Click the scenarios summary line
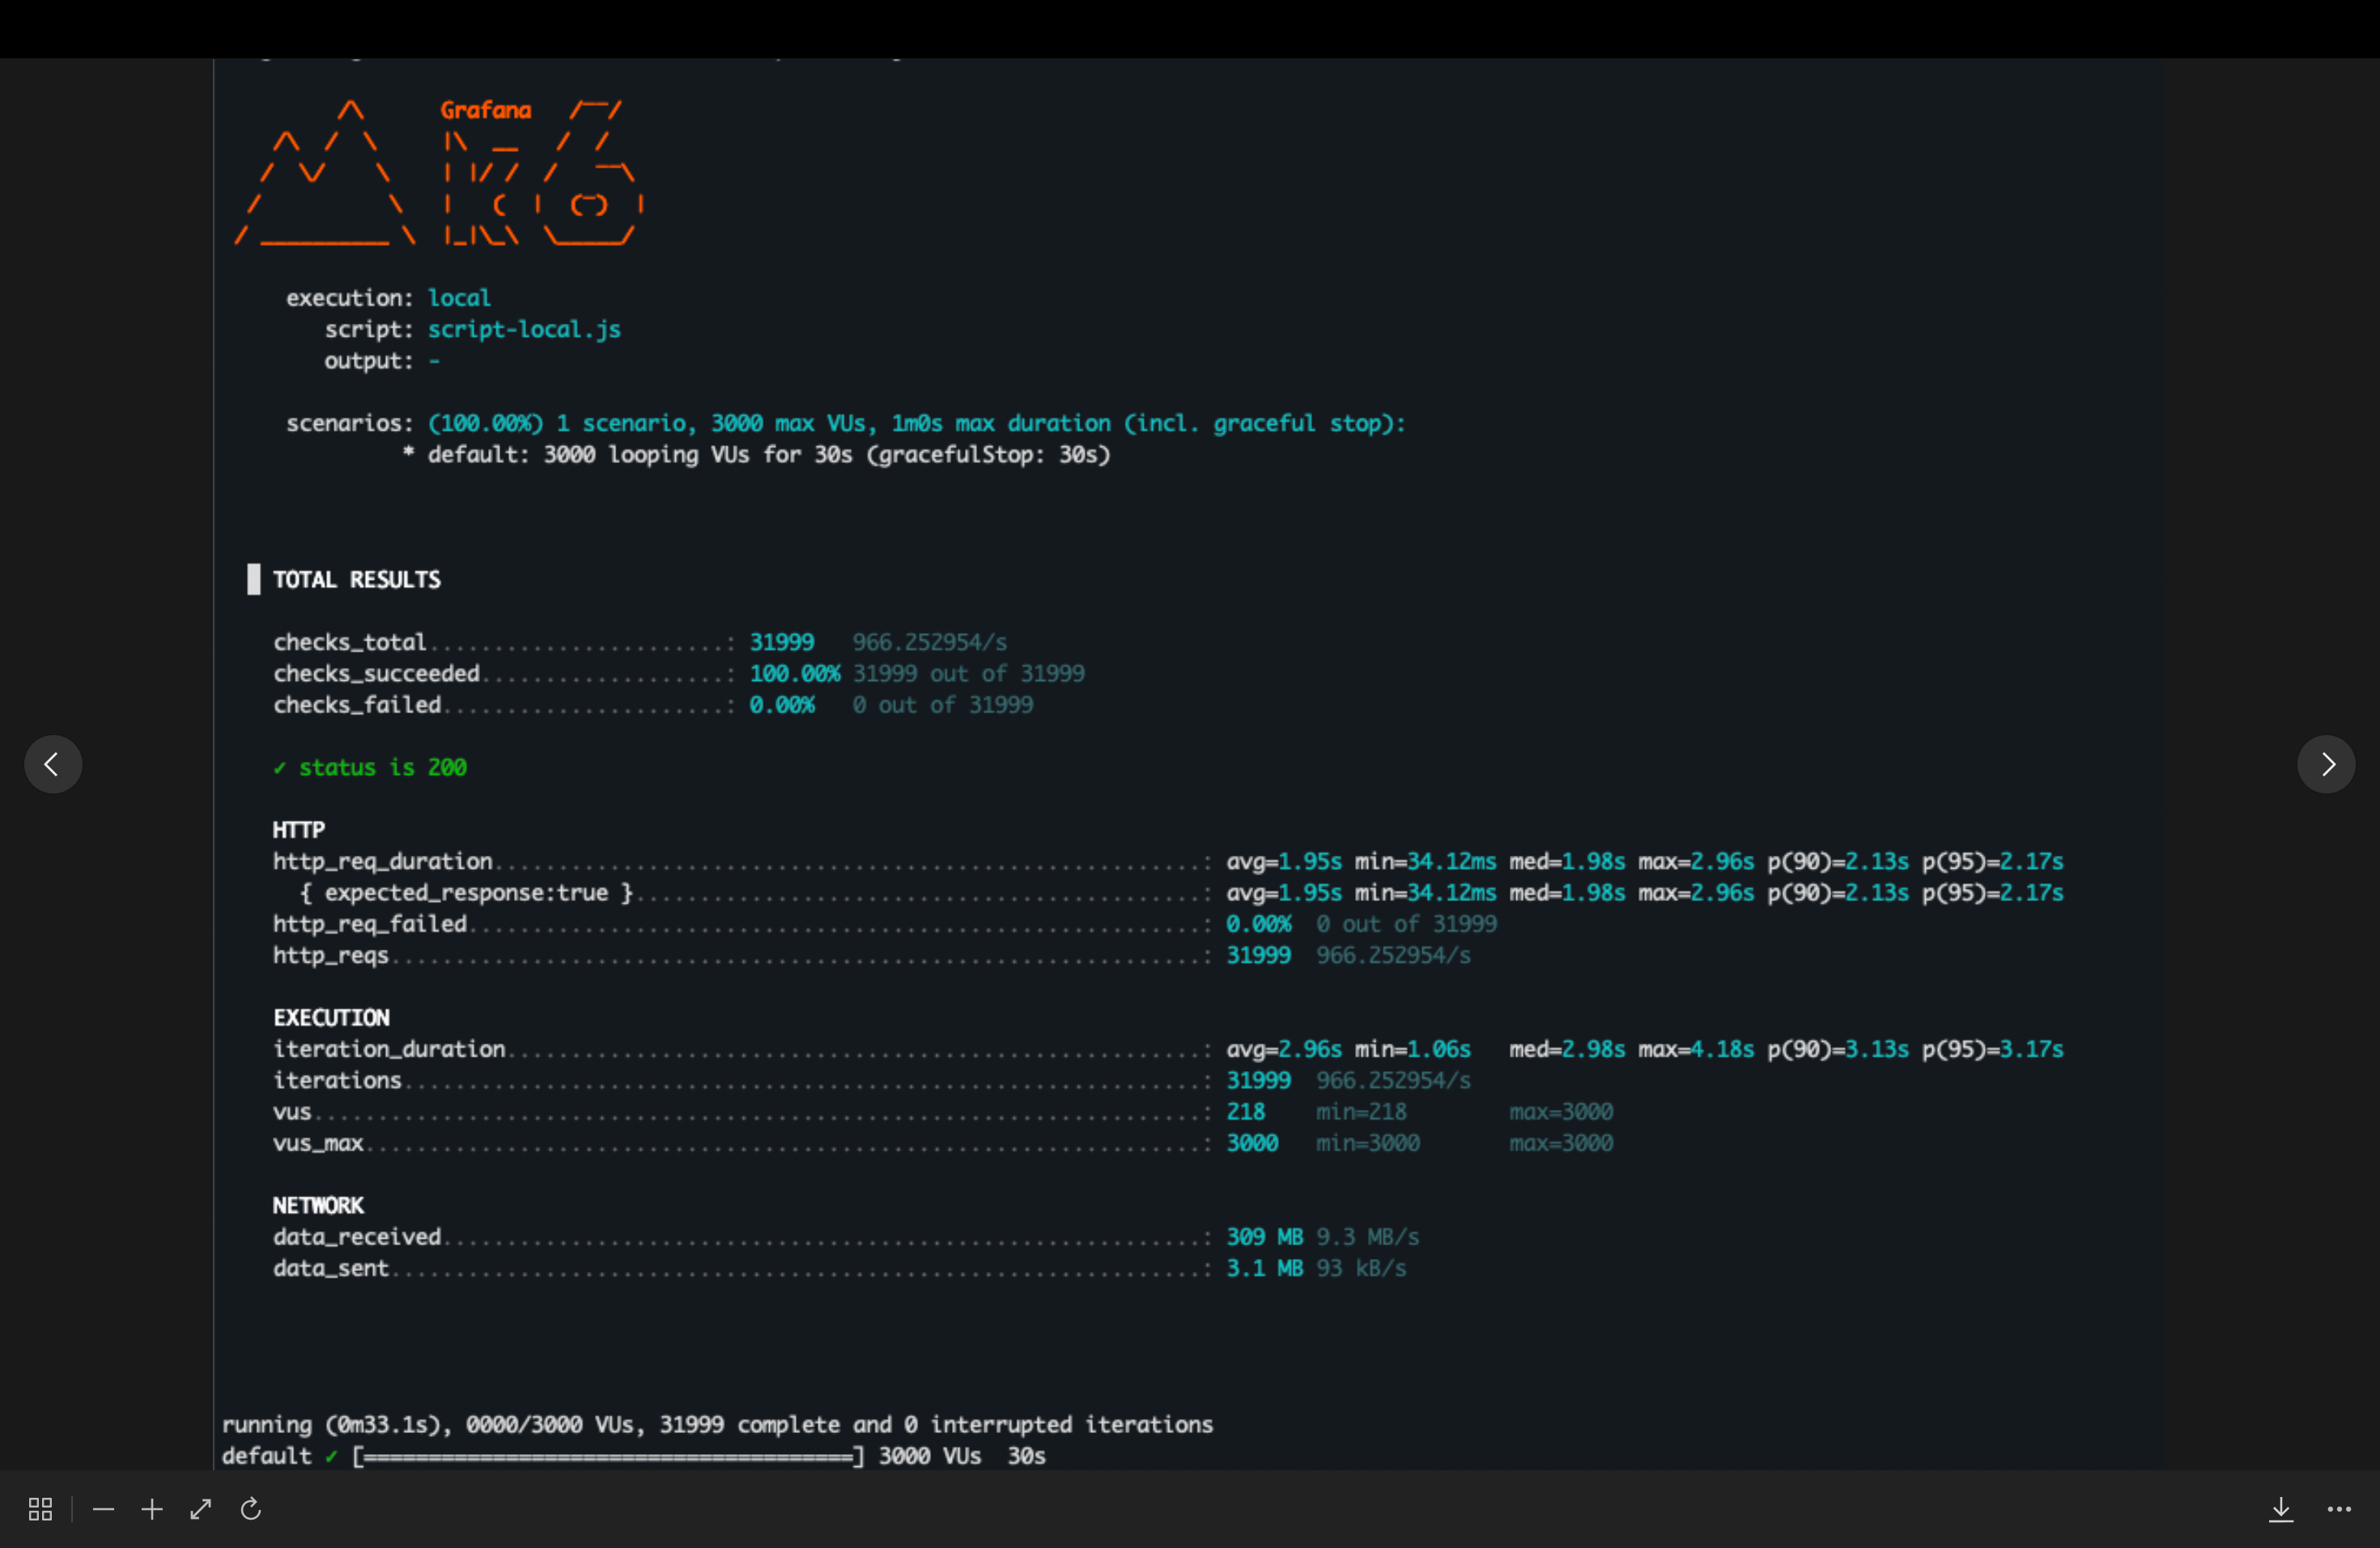Screen dimensions: 2380x1548 pyautogui.click(x=846, y=423)
